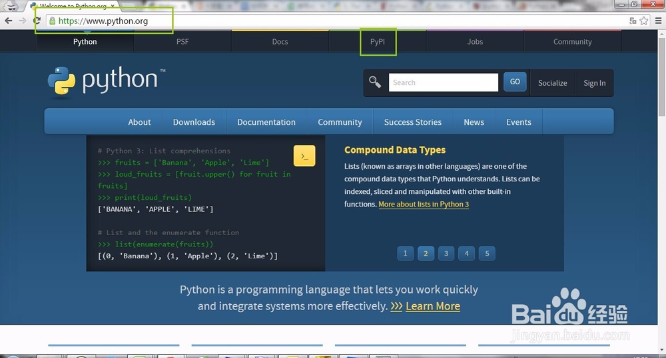Viewport: 666px width, 358px height.
Task: Click the Python logo
Action: click(106, 81)
